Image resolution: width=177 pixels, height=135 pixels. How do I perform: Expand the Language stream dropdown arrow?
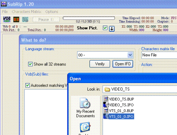click(130, 55)
